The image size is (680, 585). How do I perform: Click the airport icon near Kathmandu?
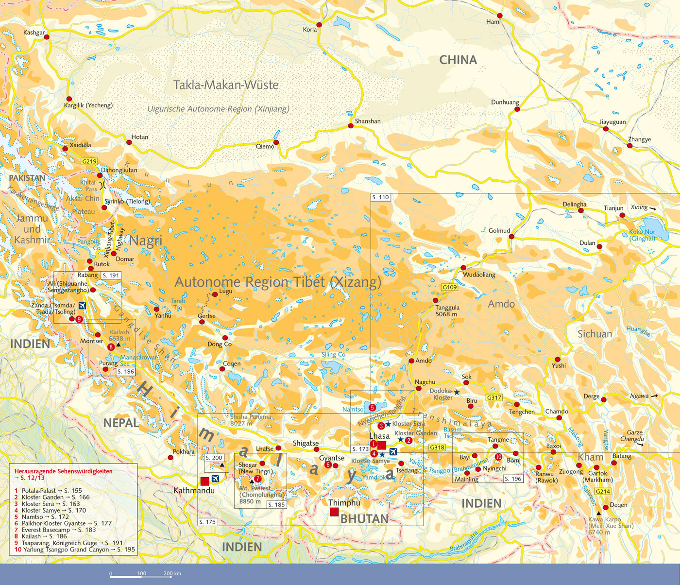click(216, 479)
